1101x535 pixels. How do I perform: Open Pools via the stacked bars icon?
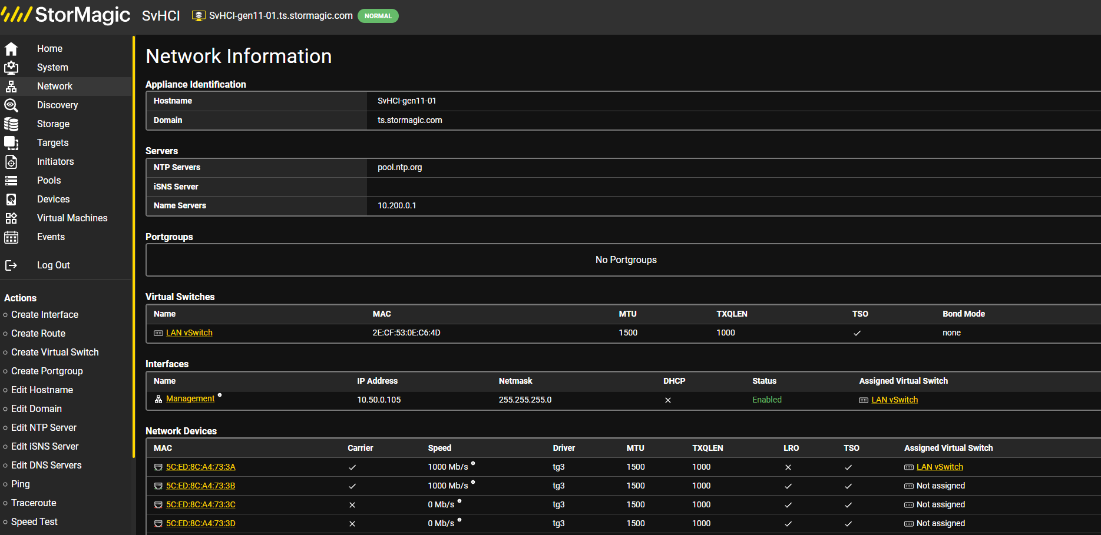coord(11,181)
